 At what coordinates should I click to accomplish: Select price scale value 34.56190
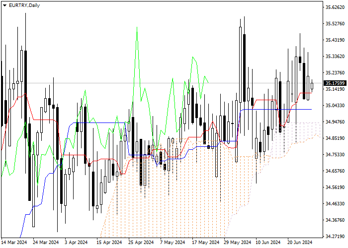(335, 187)
